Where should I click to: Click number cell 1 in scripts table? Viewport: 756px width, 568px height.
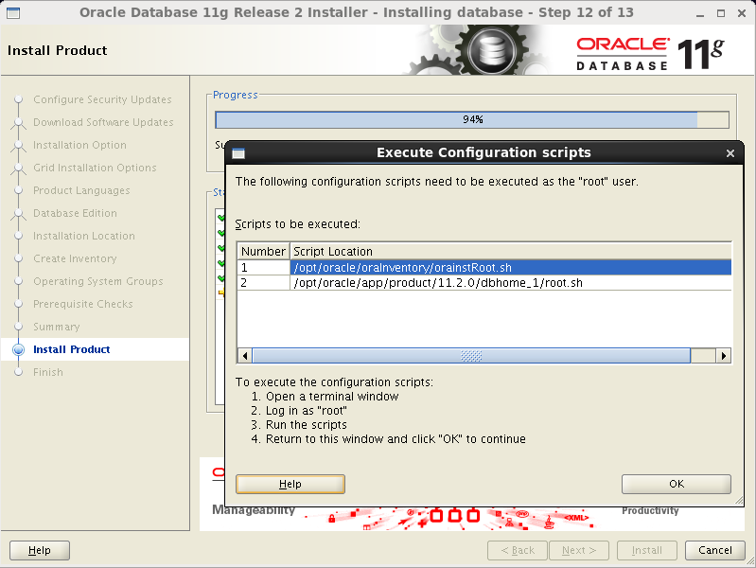click(x=263, y=267)
